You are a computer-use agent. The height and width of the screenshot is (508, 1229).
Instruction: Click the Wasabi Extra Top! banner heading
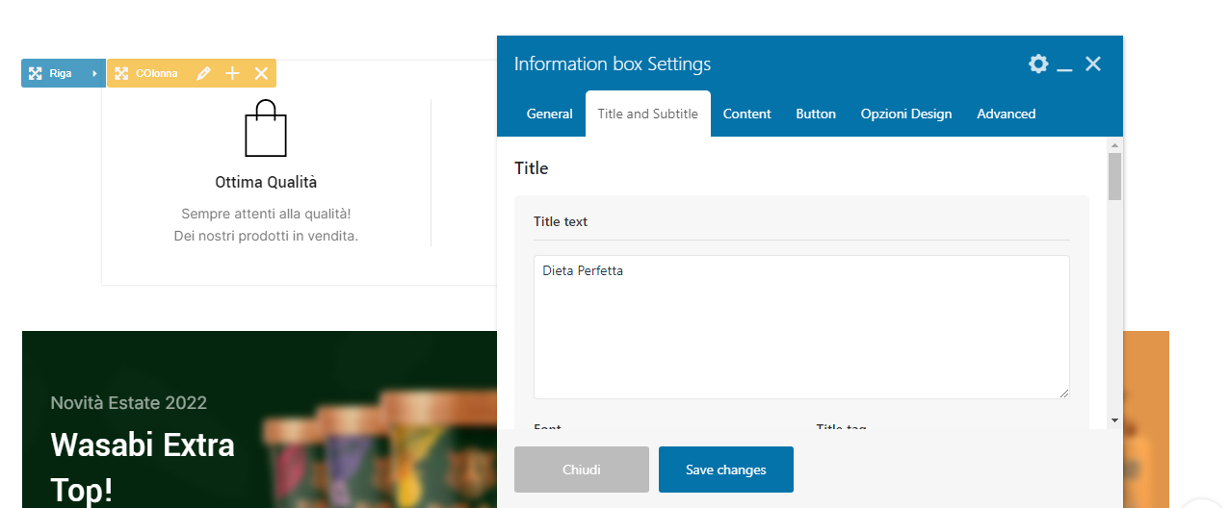click(143, 467)
